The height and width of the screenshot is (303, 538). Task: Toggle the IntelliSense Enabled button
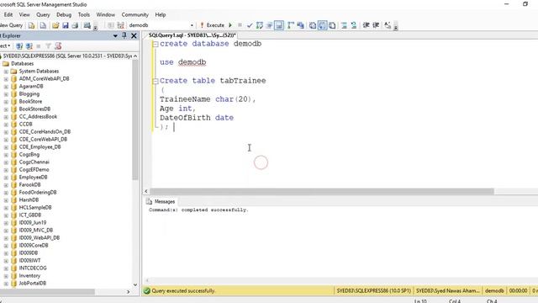(x=279, y=25)
